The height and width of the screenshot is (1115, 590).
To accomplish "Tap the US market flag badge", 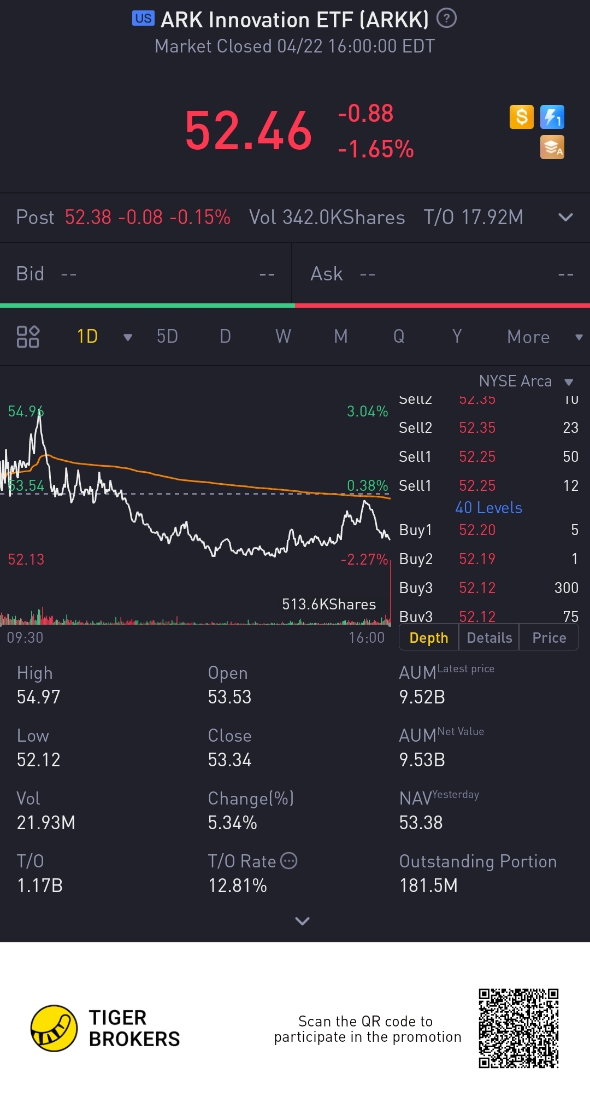I will coord(143,19).
